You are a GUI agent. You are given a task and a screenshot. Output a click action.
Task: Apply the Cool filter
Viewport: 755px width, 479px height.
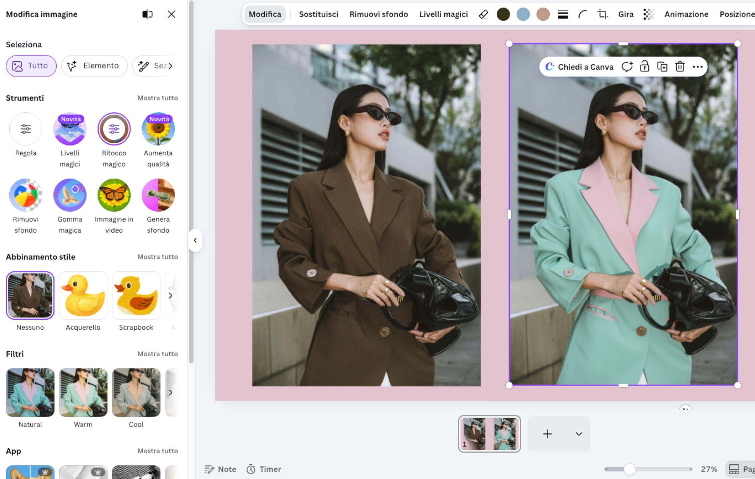[136, 393]
